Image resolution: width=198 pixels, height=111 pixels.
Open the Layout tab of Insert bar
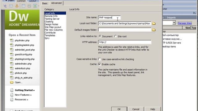click(x=32, y=1)
